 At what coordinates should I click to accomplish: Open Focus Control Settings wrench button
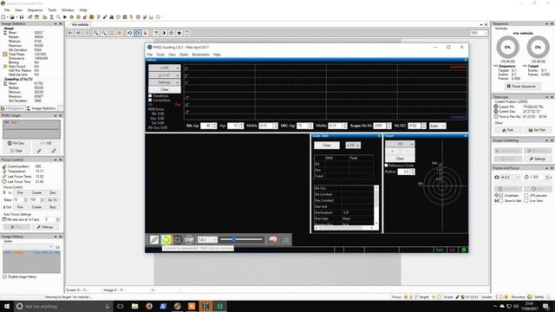coord(45,227)
